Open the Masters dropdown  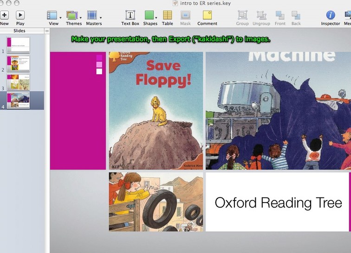click(94, 17)
